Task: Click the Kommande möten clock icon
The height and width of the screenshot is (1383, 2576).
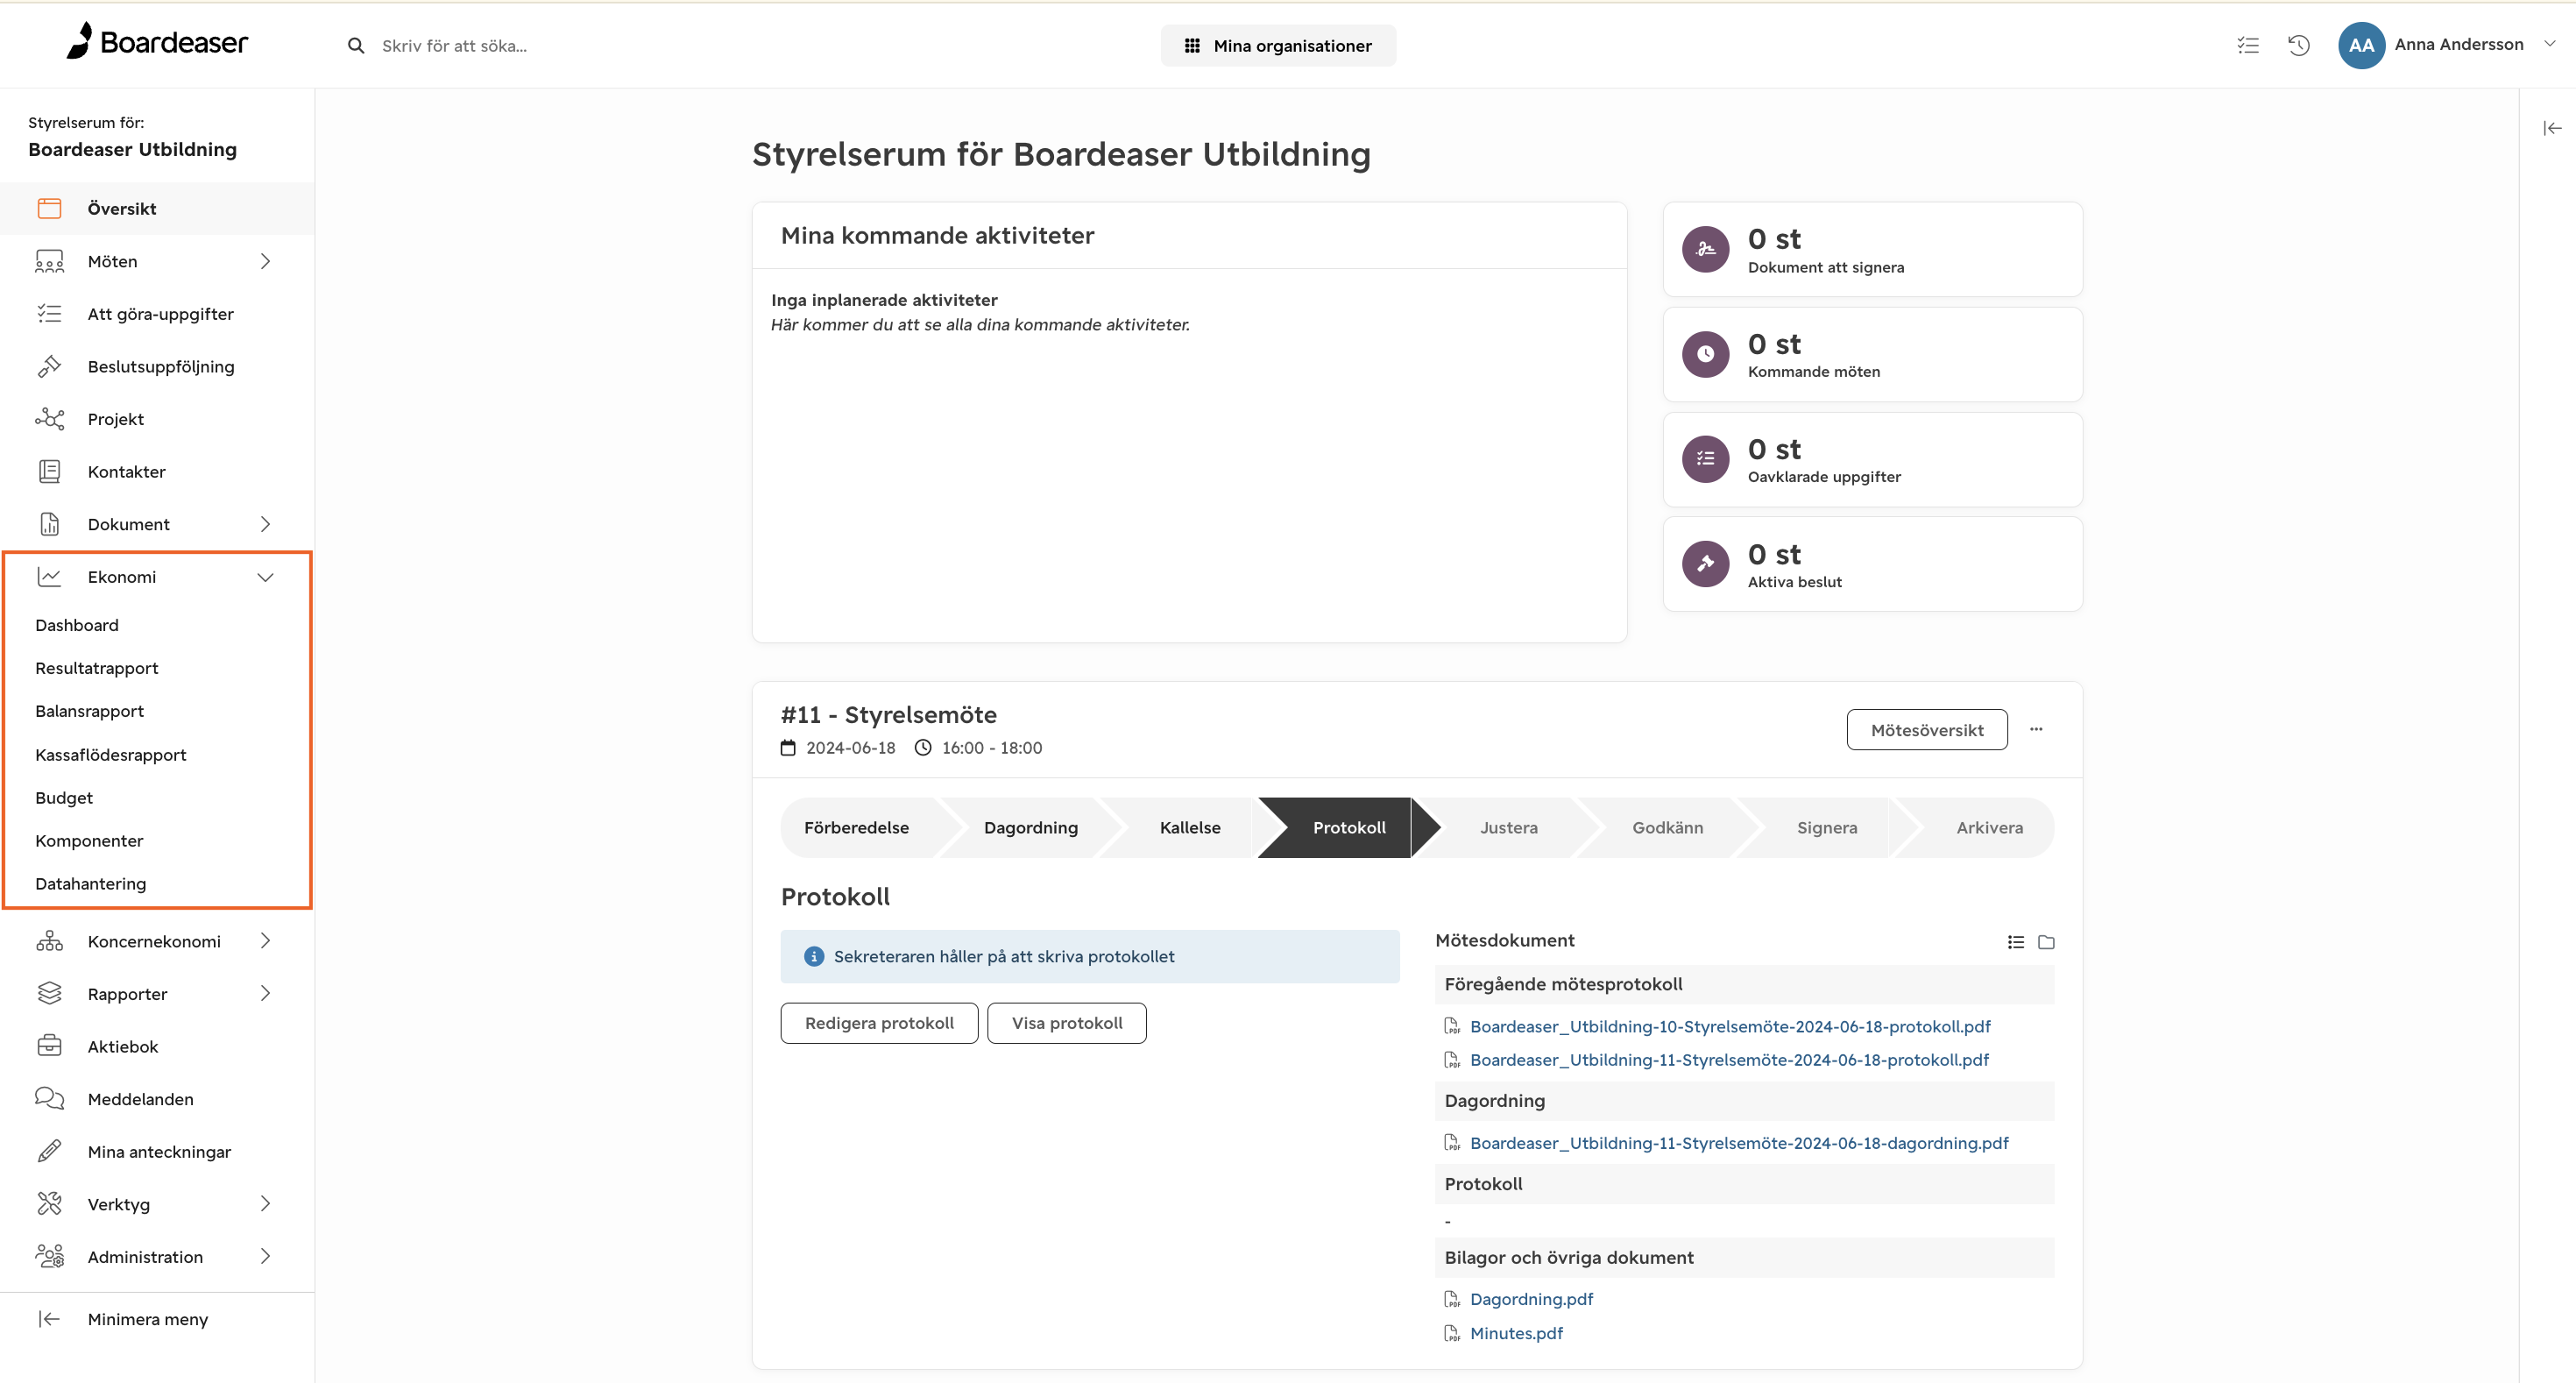Action: click(x=1705, y=354)
